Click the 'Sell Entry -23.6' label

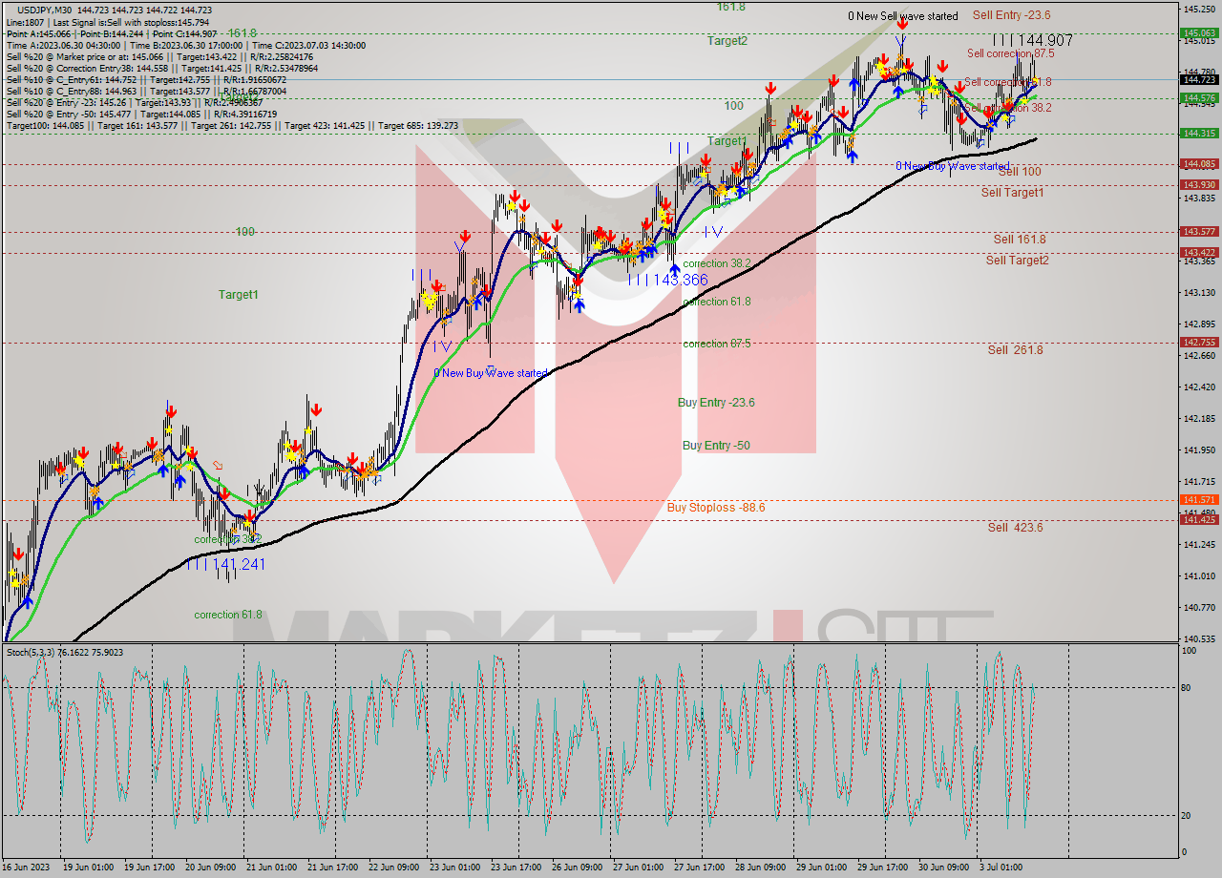1011,15
